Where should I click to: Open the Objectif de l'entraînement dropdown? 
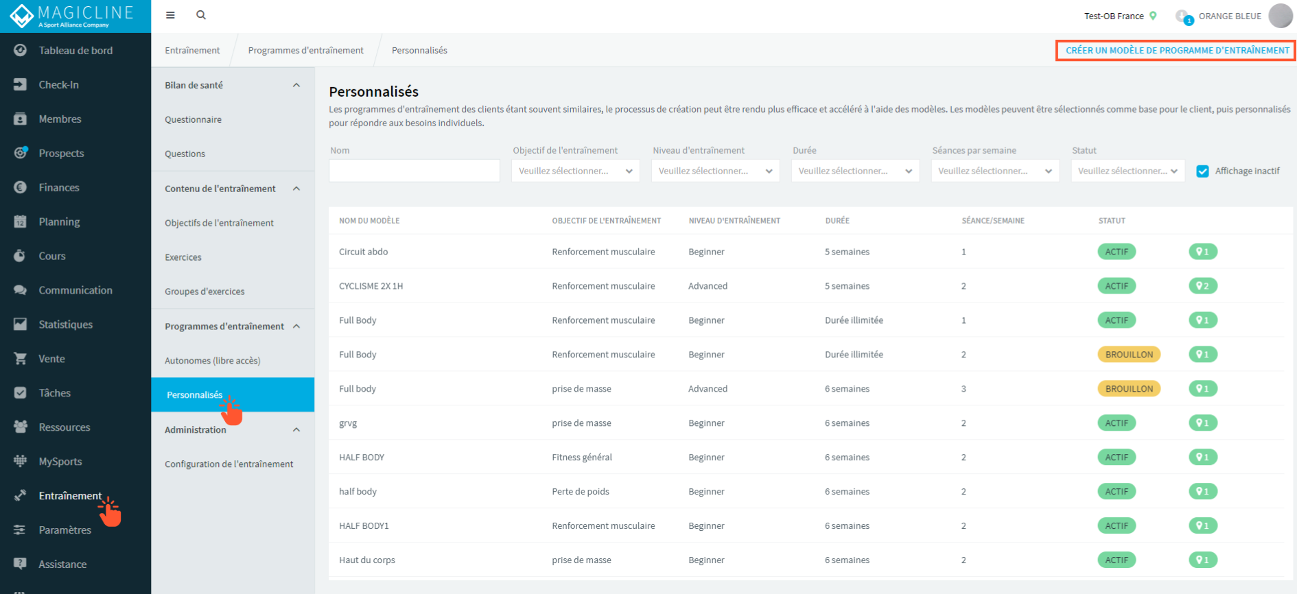click(x=575, y=171)
